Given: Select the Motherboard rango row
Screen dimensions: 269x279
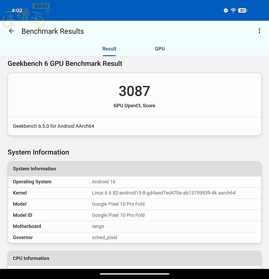Looking at the screenshot, I should coord(134,226).
